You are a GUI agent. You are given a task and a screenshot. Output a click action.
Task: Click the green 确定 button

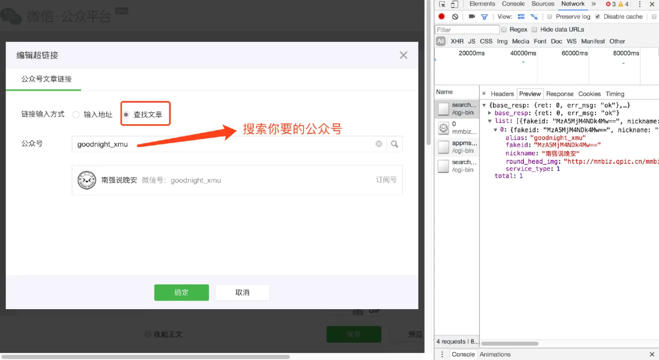tap(181, 292)
